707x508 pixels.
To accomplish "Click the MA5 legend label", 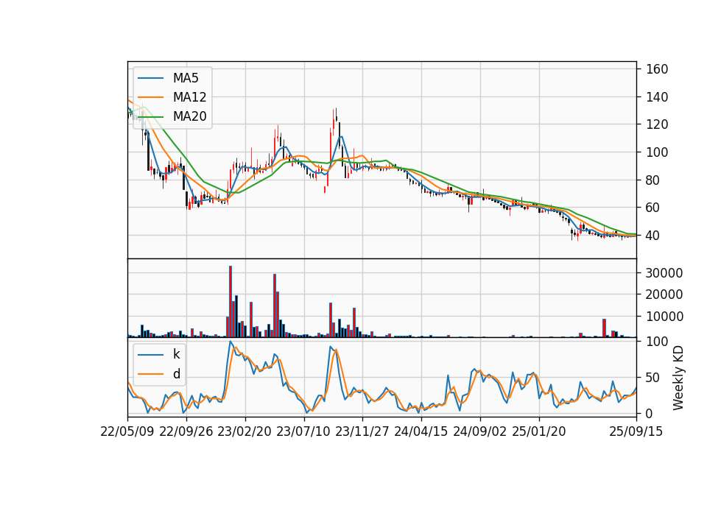I will point(186,78).
